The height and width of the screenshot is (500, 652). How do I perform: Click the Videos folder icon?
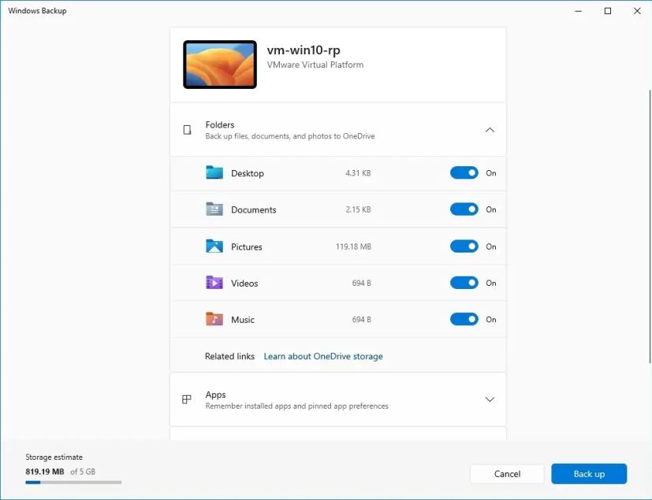(x=214, y=283)
